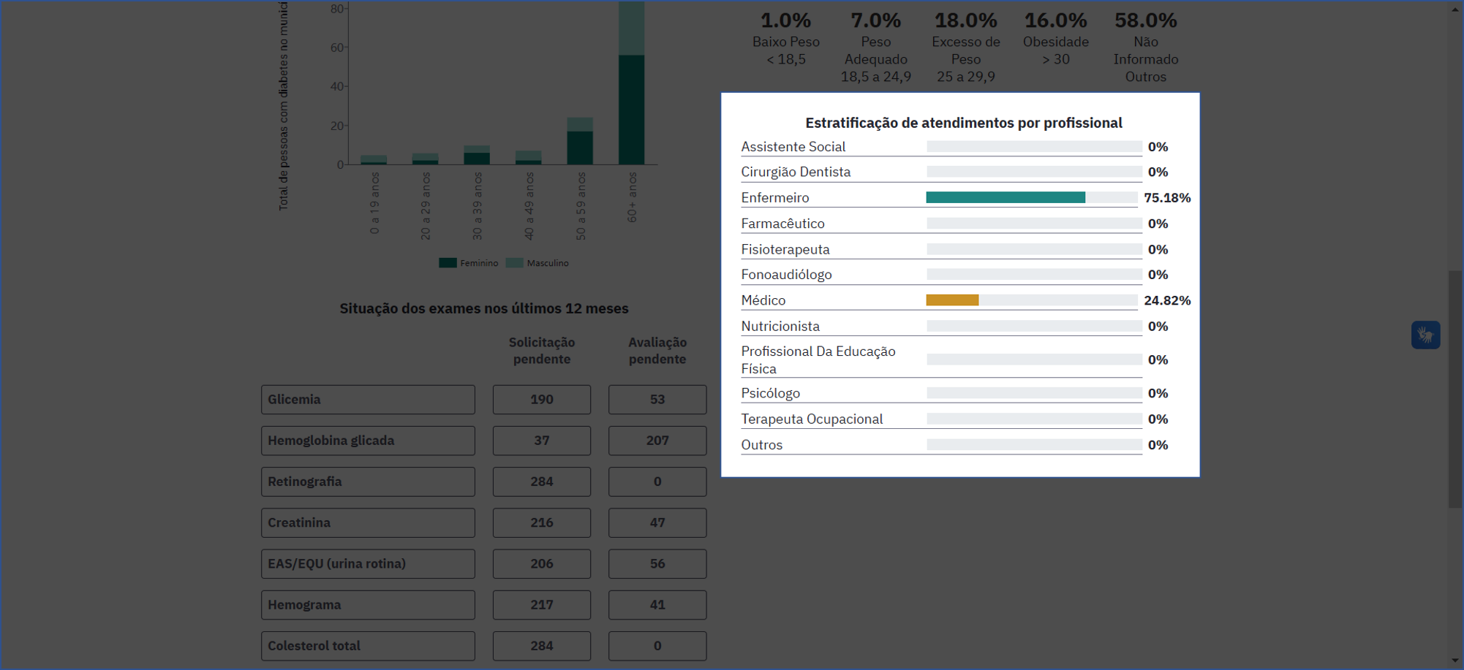Click the 16.0% Obesidade statistic
The width and height of the screenshot is (1464, 670).
tap(1056, 39)
